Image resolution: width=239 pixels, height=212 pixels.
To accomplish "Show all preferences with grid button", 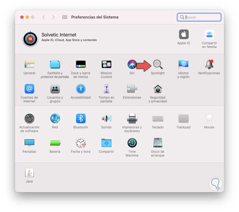I will pos(65,17).
